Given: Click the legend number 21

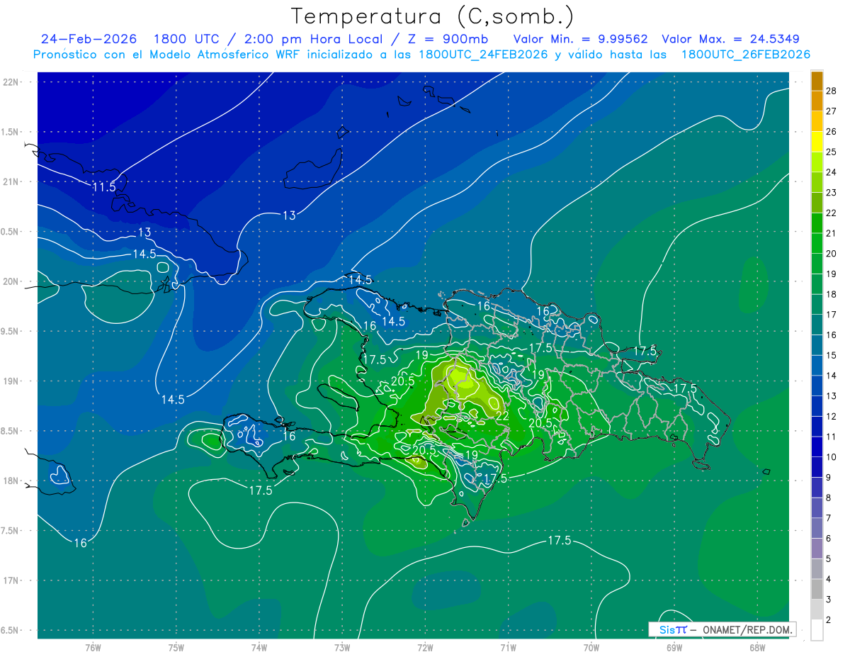Looking at the screenshot, I should (x=832, y=233).
